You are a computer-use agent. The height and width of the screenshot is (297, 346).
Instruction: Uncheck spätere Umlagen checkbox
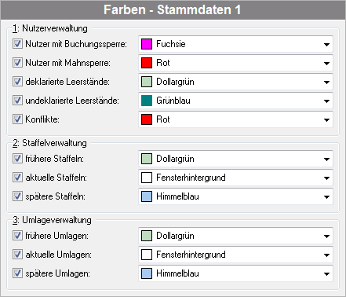click(x=17, y=273)
